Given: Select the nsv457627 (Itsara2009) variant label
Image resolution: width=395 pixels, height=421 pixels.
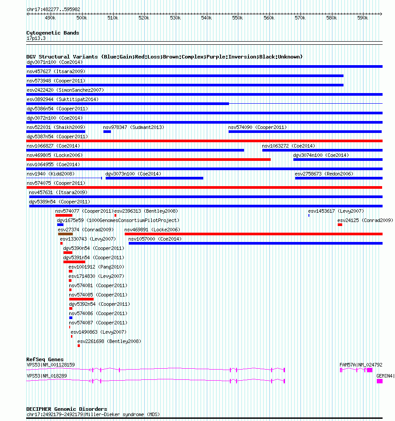Looking at the screenshot, I should [56, 71].
